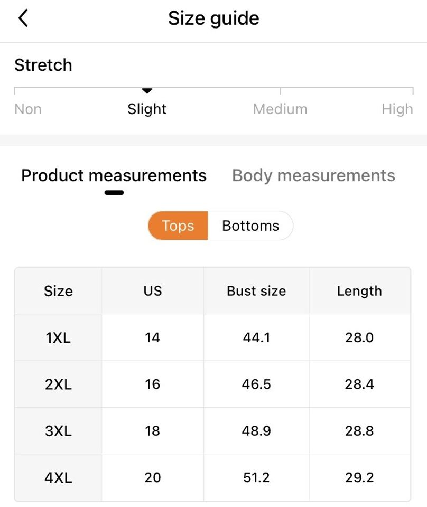Click the Non stretch label
The height and width of the screenshot is (507, 427).
pos(28,109)
